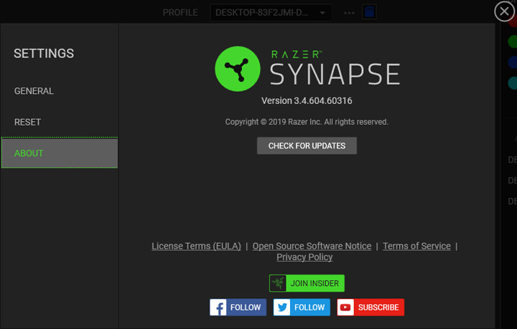
Task: Open License Terms (EULA) link
Action: coord(196,246)
